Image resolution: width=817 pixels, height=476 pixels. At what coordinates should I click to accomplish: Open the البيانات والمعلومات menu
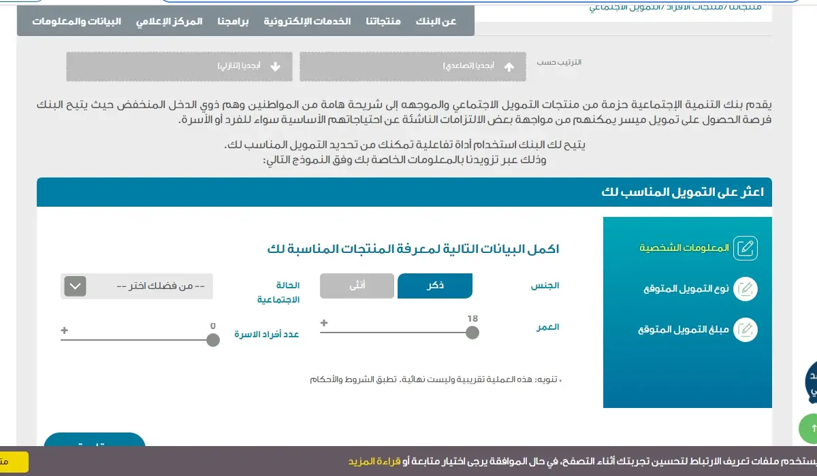click(x=76, y=21)
